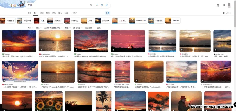Select the Dreamstime suggestion chip

tap(138, 20)
